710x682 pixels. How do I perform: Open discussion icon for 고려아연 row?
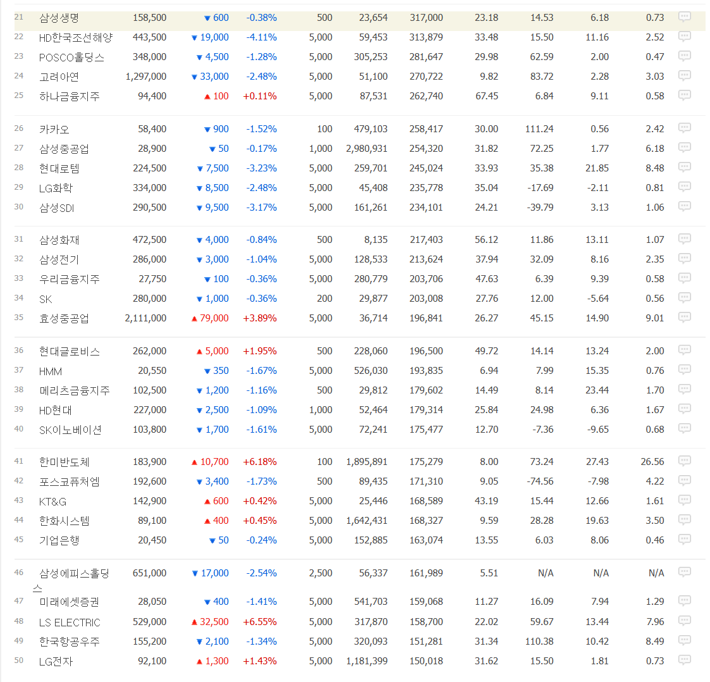(x=684, y=75)
